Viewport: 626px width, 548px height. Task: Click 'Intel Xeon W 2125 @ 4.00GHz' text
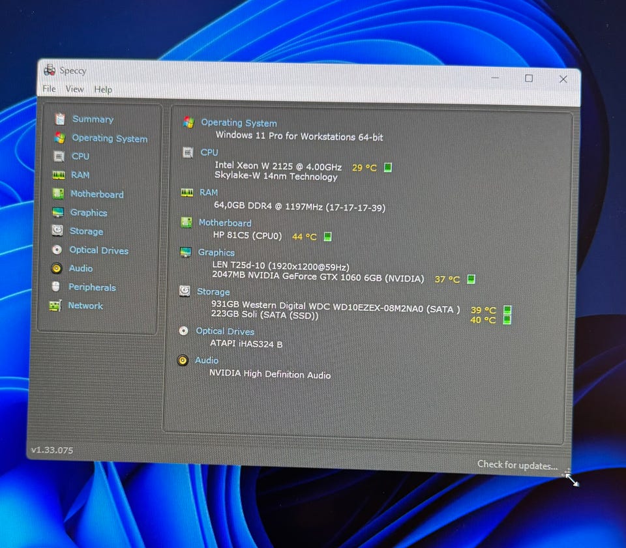tap(278, 166)
